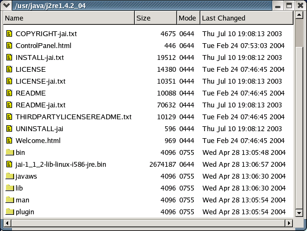The image size is (307, 231).
Task: Click the man folder icon
Action: pyautogui.click(x=10, y=200)
